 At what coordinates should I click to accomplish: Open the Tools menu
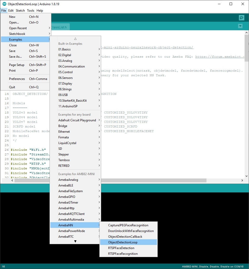pyautogui.click(x=31, y=11)
